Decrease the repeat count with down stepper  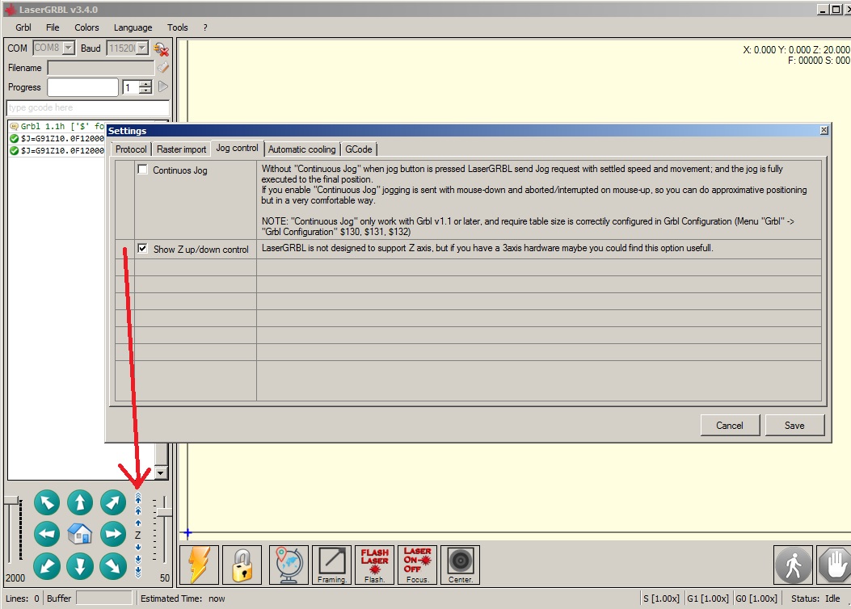click(145, 90)
